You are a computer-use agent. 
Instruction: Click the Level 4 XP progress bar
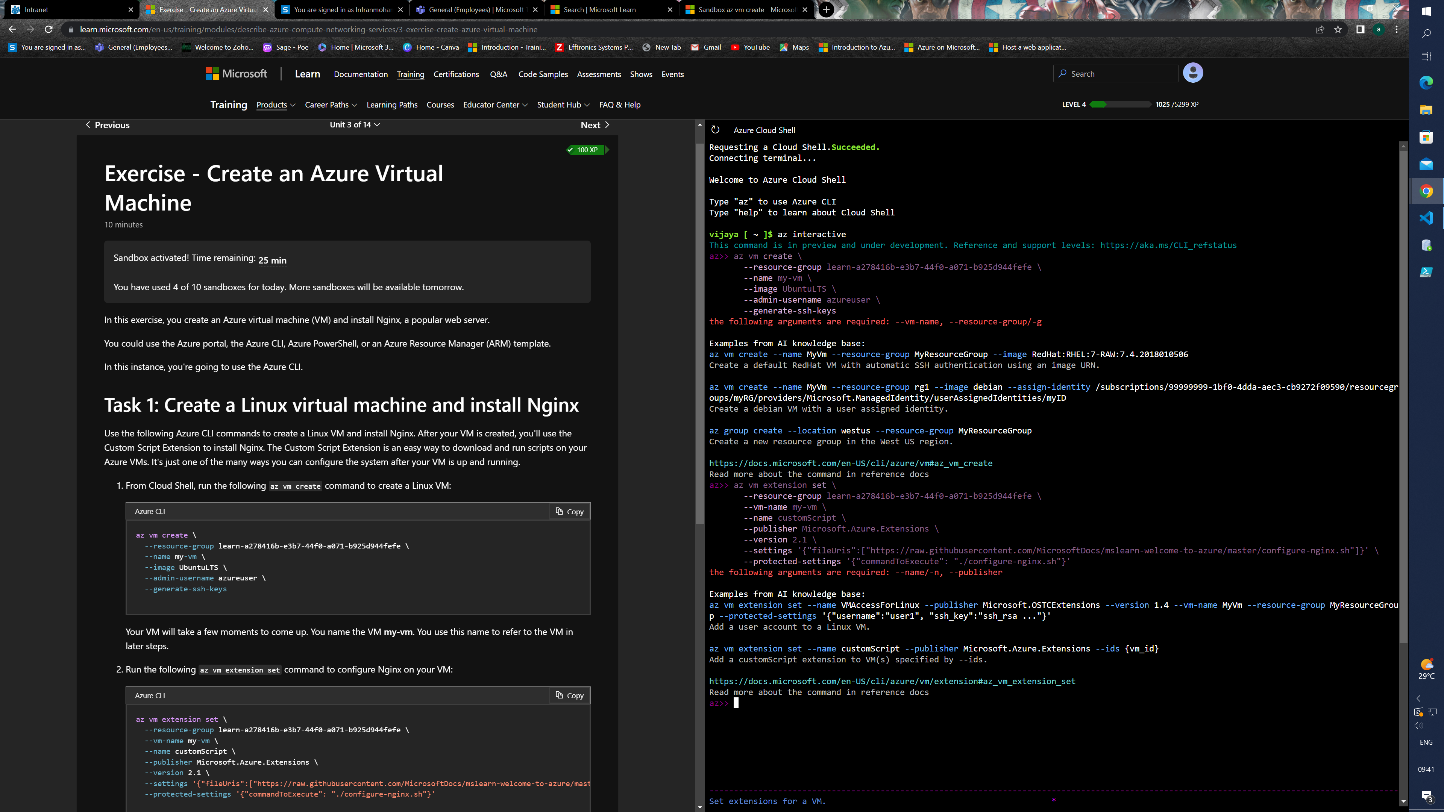[1121, 104]
